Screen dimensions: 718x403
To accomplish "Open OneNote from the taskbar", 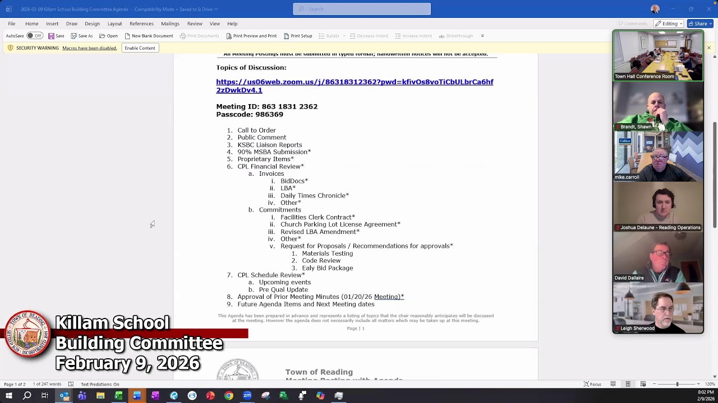I will 155,396.
